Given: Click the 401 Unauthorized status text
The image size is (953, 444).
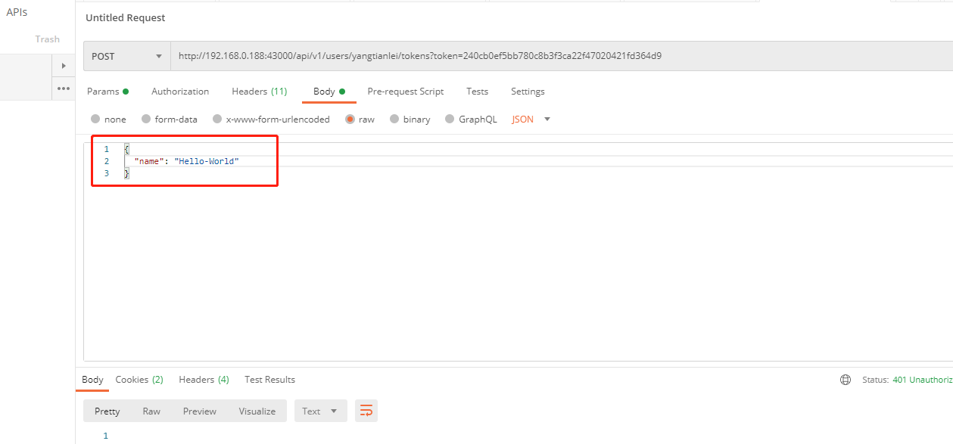Looking at the screenshot, I should tap(923, 380).
